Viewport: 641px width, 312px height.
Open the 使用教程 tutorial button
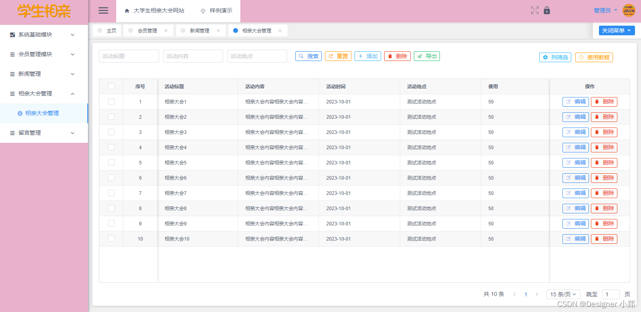pos(594,57)
